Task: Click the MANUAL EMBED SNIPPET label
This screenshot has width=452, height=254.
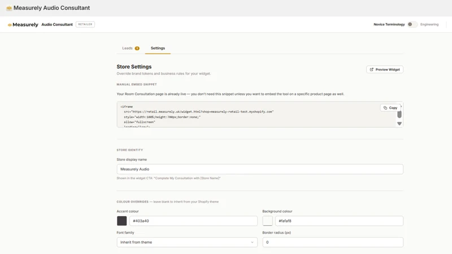Action: [137, 84]
